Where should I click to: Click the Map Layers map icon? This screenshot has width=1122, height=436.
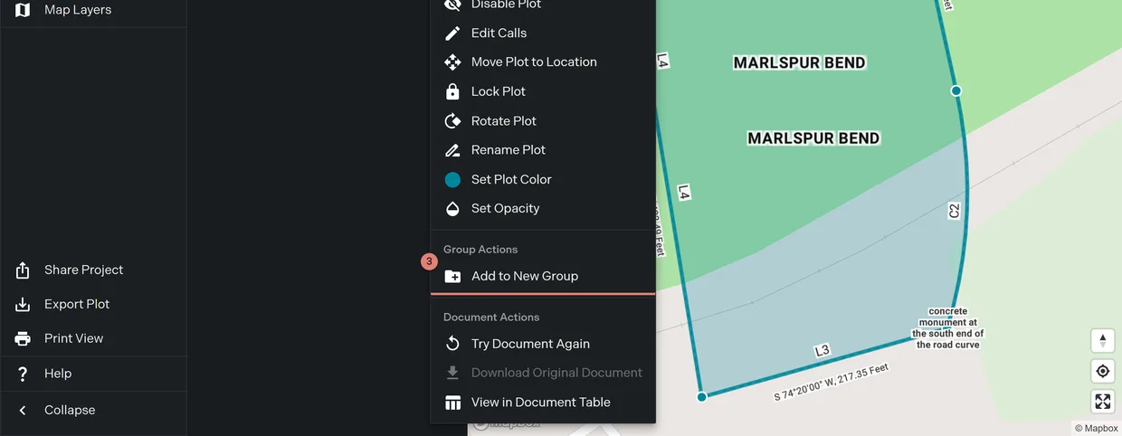click(x=23, y=10)
